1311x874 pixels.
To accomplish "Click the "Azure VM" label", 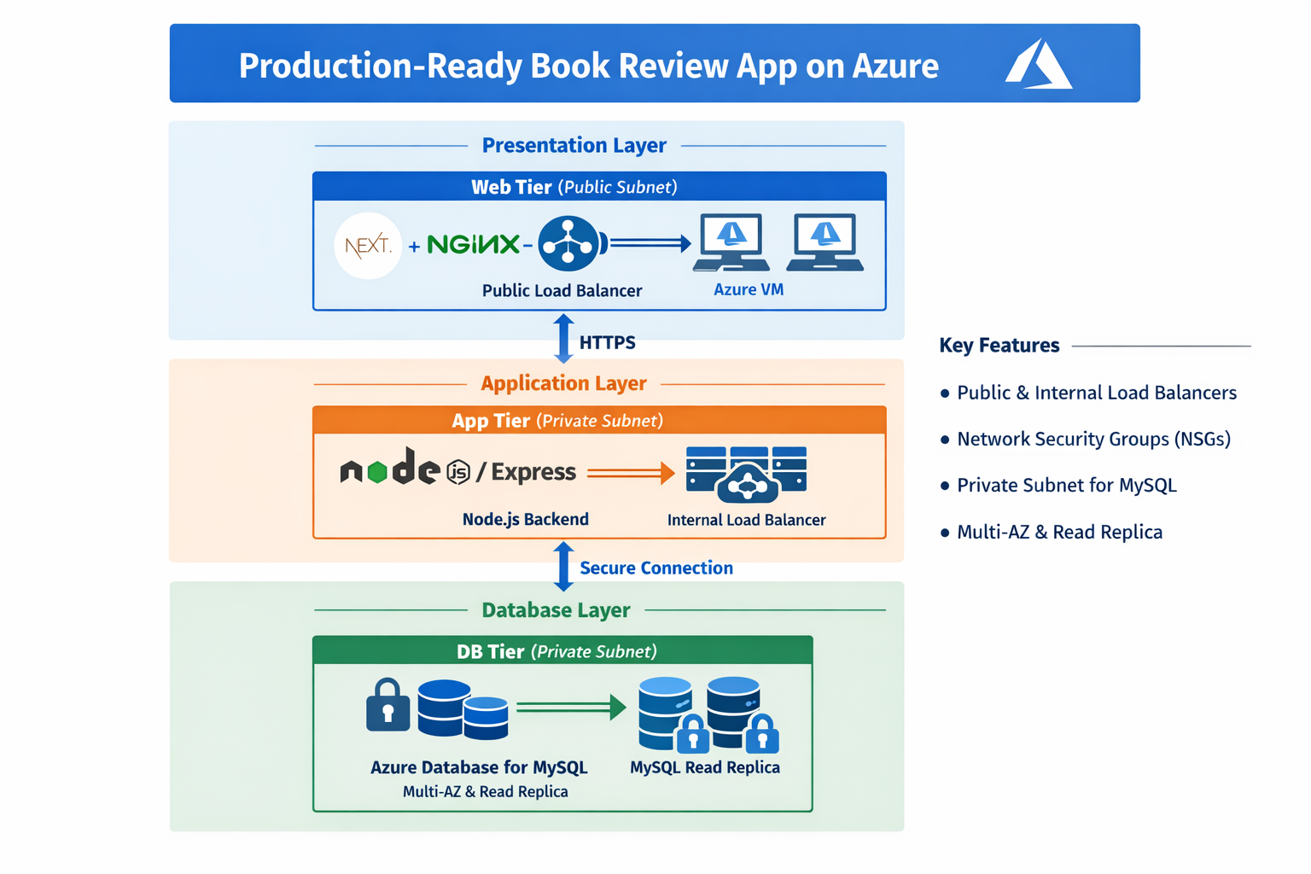I will (x=749, y=289).
